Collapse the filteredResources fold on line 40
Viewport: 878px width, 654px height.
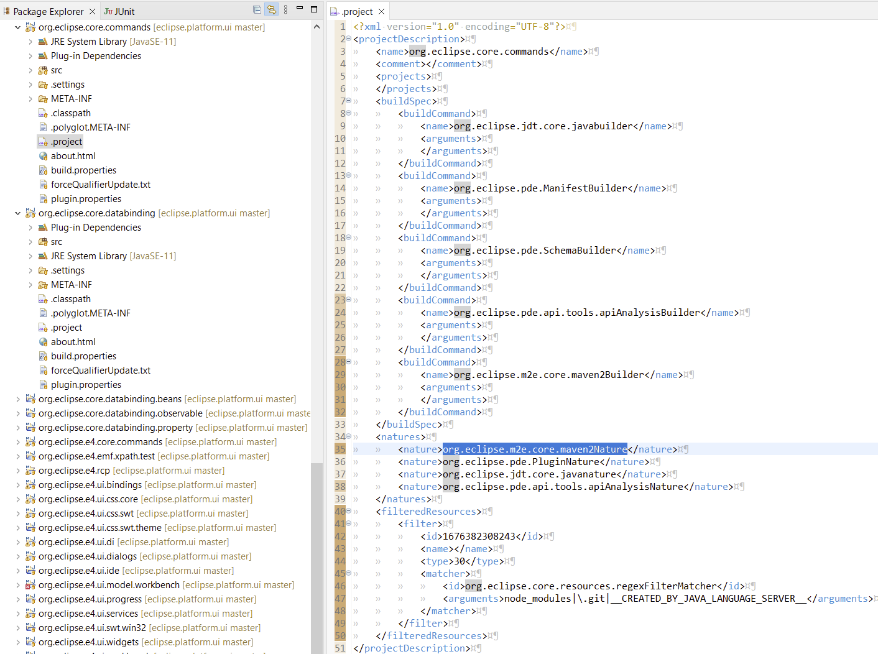[348, 510]
